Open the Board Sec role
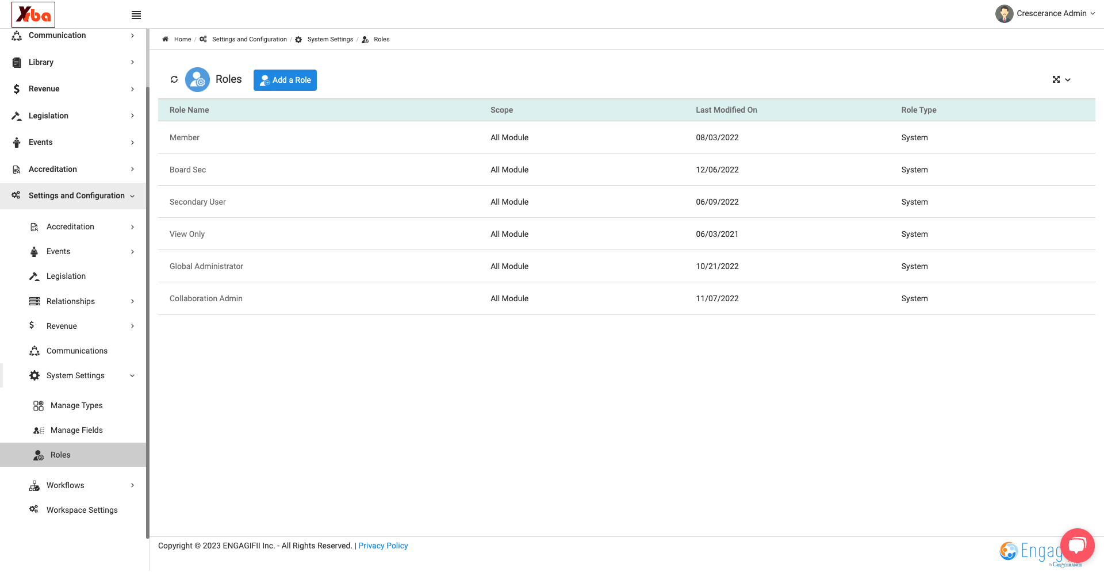 tap(187, 170)
